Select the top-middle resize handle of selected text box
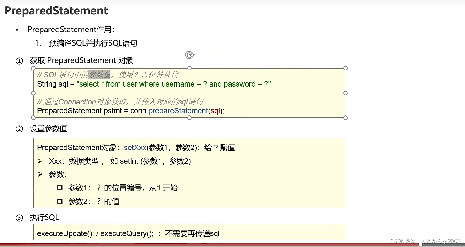The height and width of the screenshot is (247, 465). (189, 68)
